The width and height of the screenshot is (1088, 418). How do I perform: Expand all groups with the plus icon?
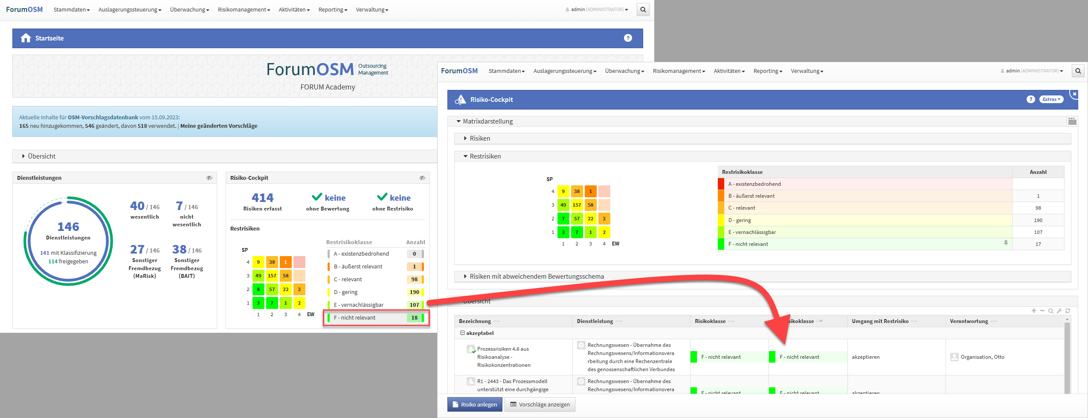[1033, 311]
